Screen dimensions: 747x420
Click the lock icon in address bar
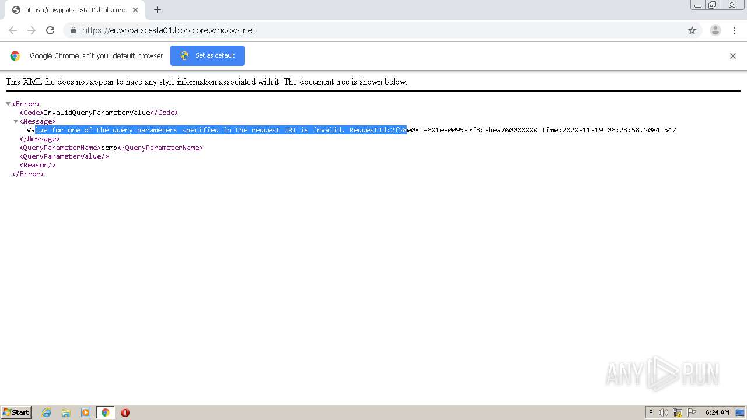pos(73,30)
